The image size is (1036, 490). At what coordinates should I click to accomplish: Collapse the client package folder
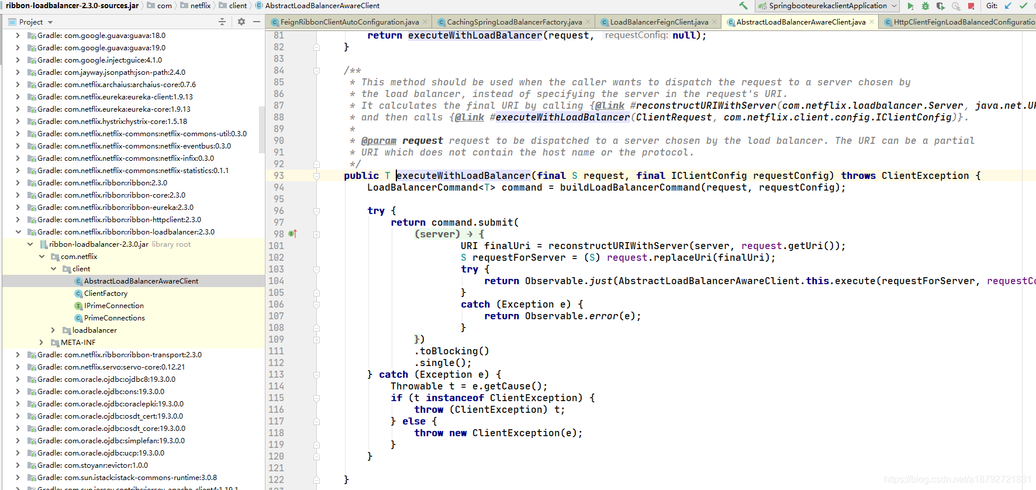click(x=53, y=269)
